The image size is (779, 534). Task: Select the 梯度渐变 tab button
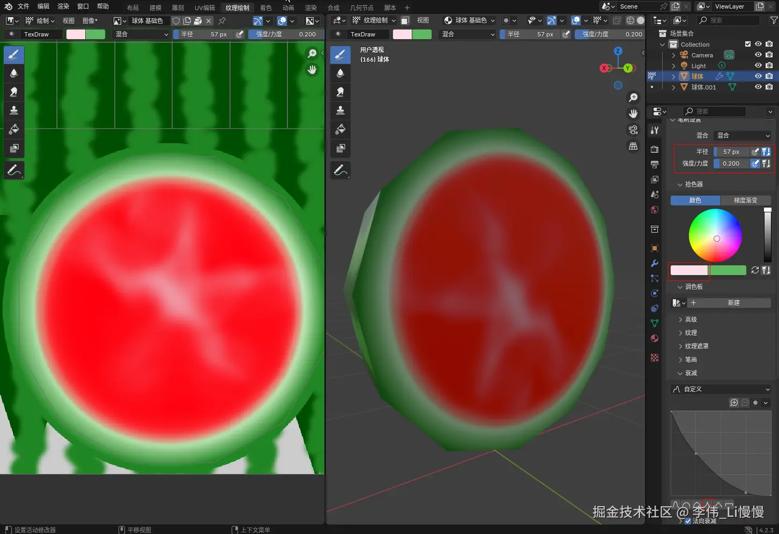pos(746,201)
